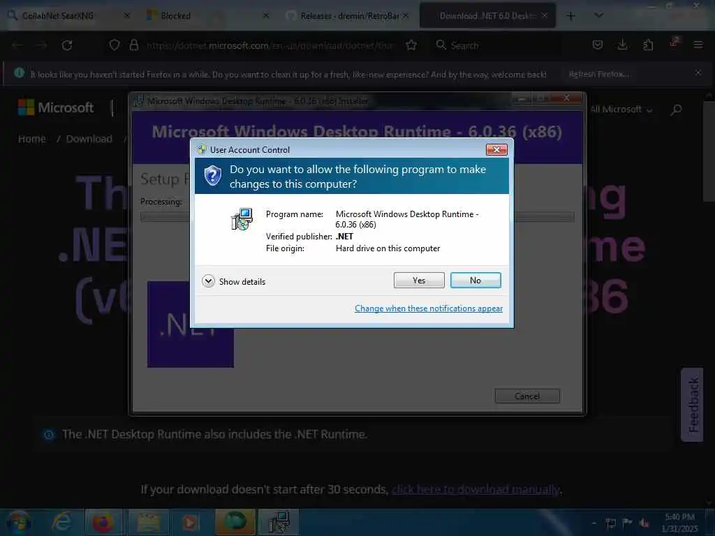
Task: Click No in User Account Control dialog
Action: (475, 281)
